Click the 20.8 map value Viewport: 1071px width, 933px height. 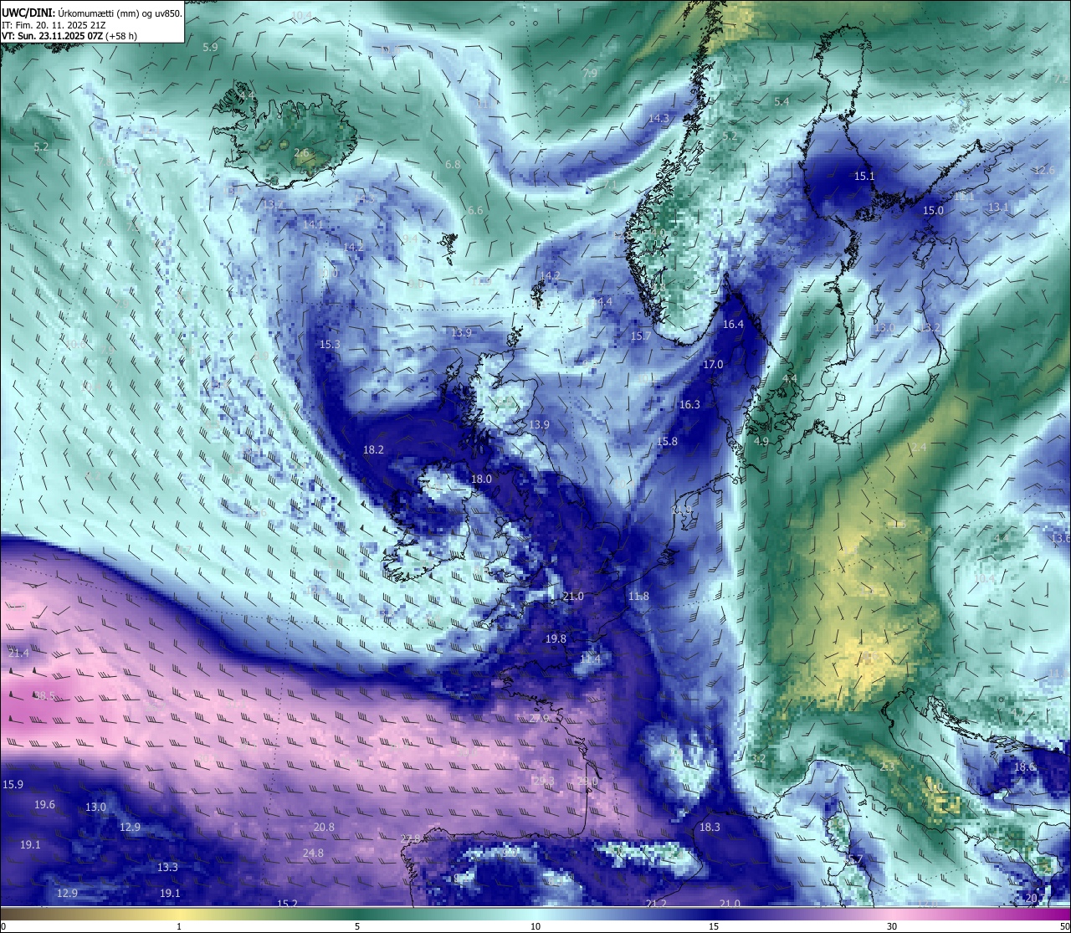coord(324,827)
